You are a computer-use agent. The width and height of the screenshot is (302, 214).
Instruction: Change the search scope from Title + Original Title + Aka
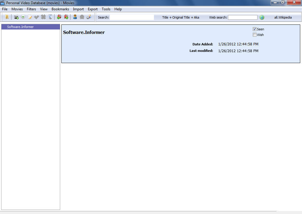tap(180, 17)
